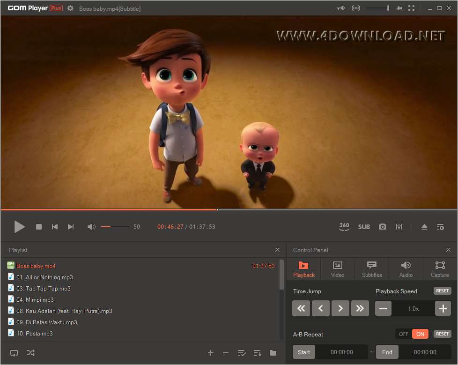This screenshot has height=365, width=458.
Task: Select 04. Mimpi.mp3 in playlist
Action: pos(141,299)
